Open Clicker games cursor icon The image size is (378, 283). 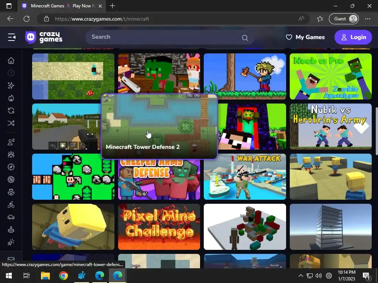pos(11,242)
